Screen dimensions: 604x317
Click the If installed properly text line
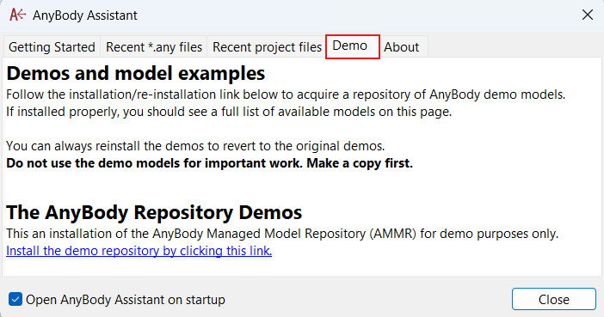229,112
